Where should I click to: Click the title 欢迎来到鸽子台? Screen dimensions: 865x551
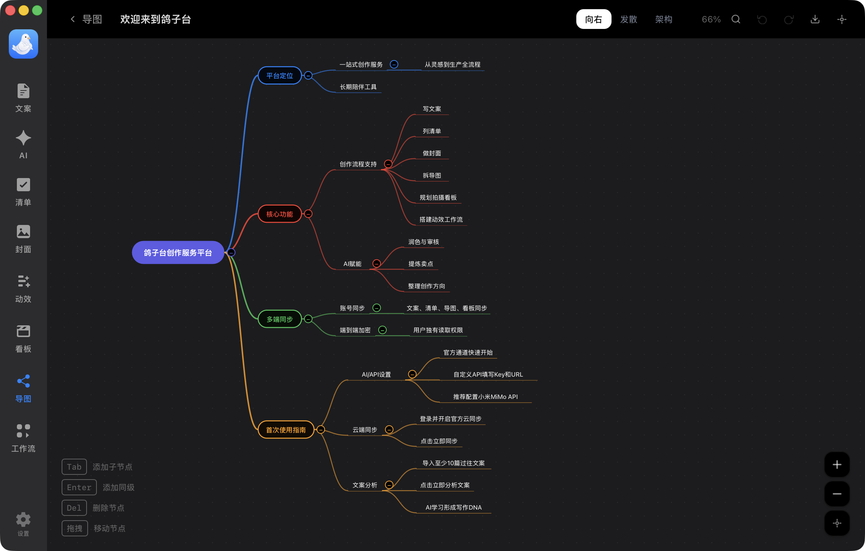click(155, 19)
